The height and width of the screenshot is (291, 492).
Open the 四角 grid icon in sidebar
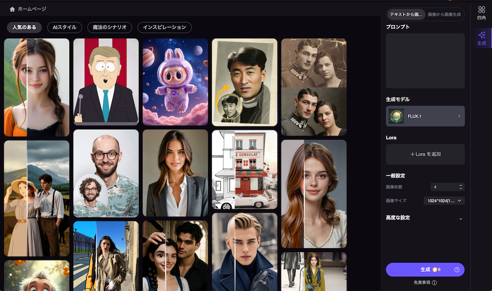tap(481, 10)
